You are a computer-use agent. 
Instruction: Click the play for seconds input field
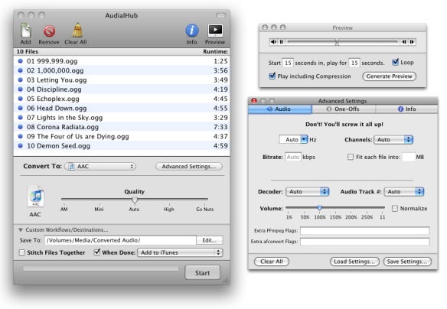click(x=354, y=63)
